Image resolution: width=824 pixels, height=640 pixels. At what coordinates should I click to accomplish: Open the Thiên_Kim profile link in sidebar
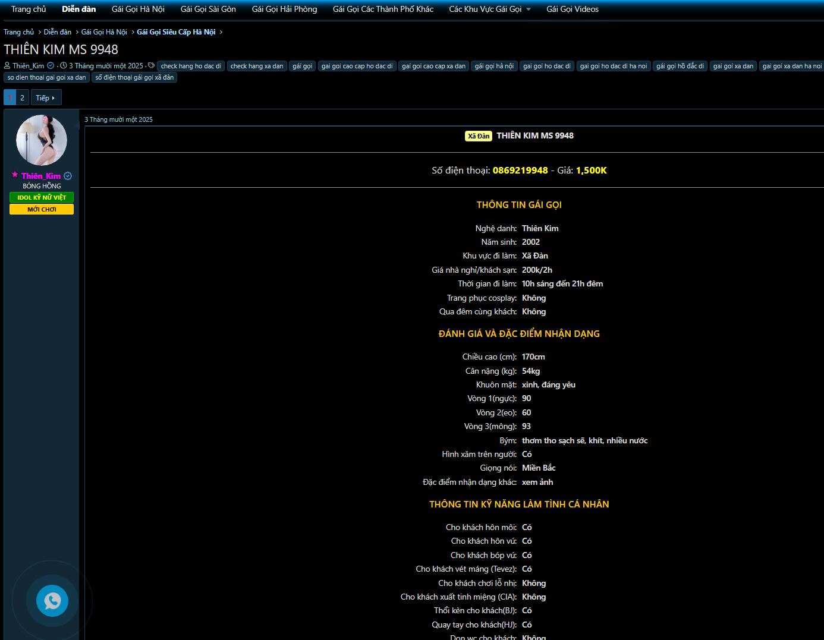pyautogui.click(x=40, y=176)
